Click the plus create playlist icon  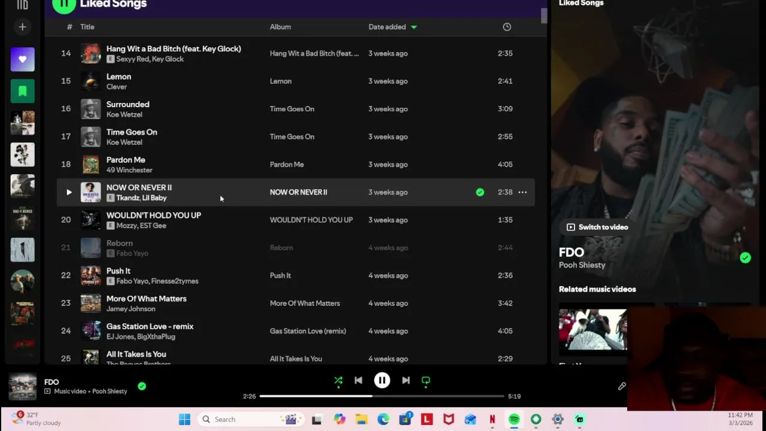[x=22, y=27]
